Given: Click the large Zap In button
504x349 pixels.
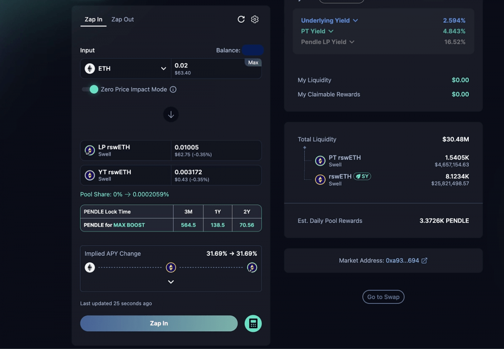Looking at the screenshot, I should [x=159, y=323].
